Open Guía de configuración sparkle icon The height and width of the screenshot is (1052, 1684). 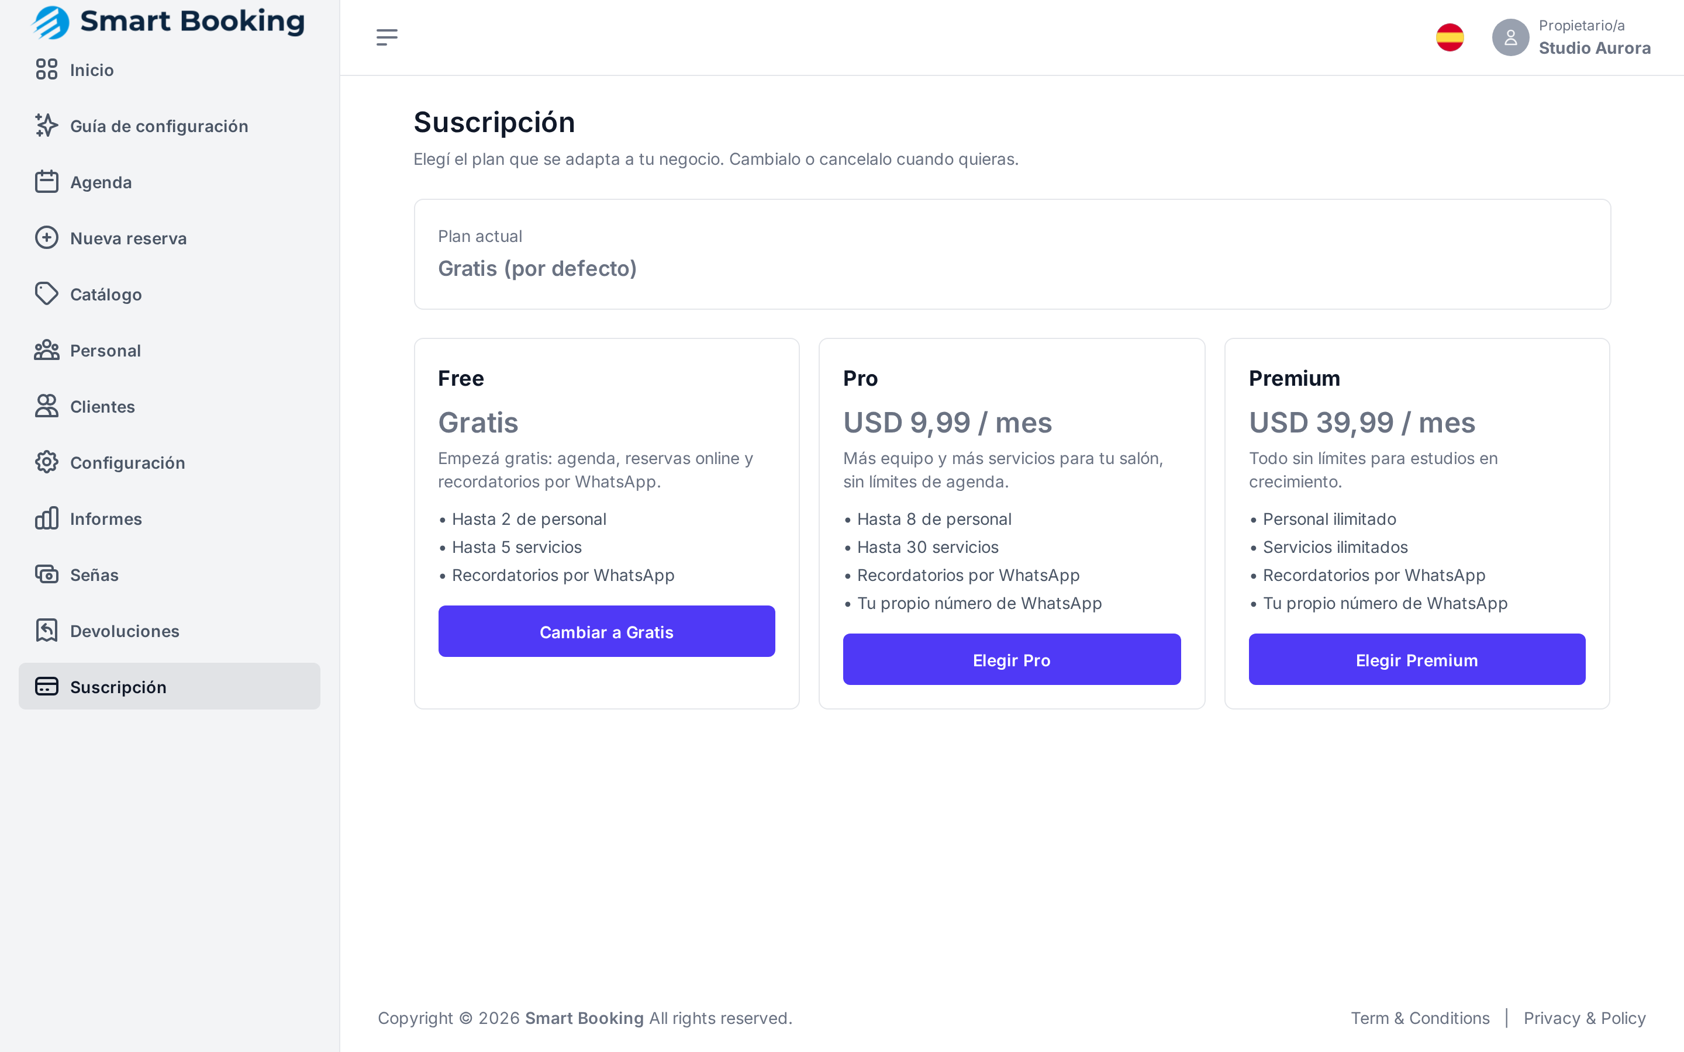47,125
